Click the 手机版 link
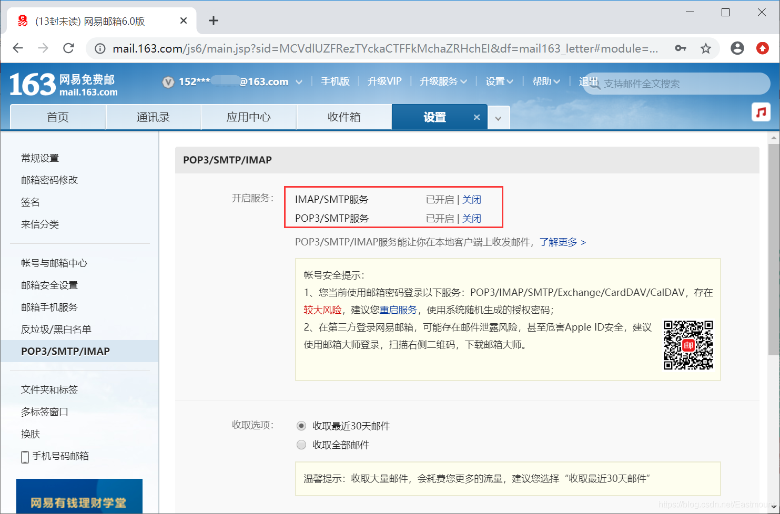Viewport: 780px width, 514px height. click(335, 81)
